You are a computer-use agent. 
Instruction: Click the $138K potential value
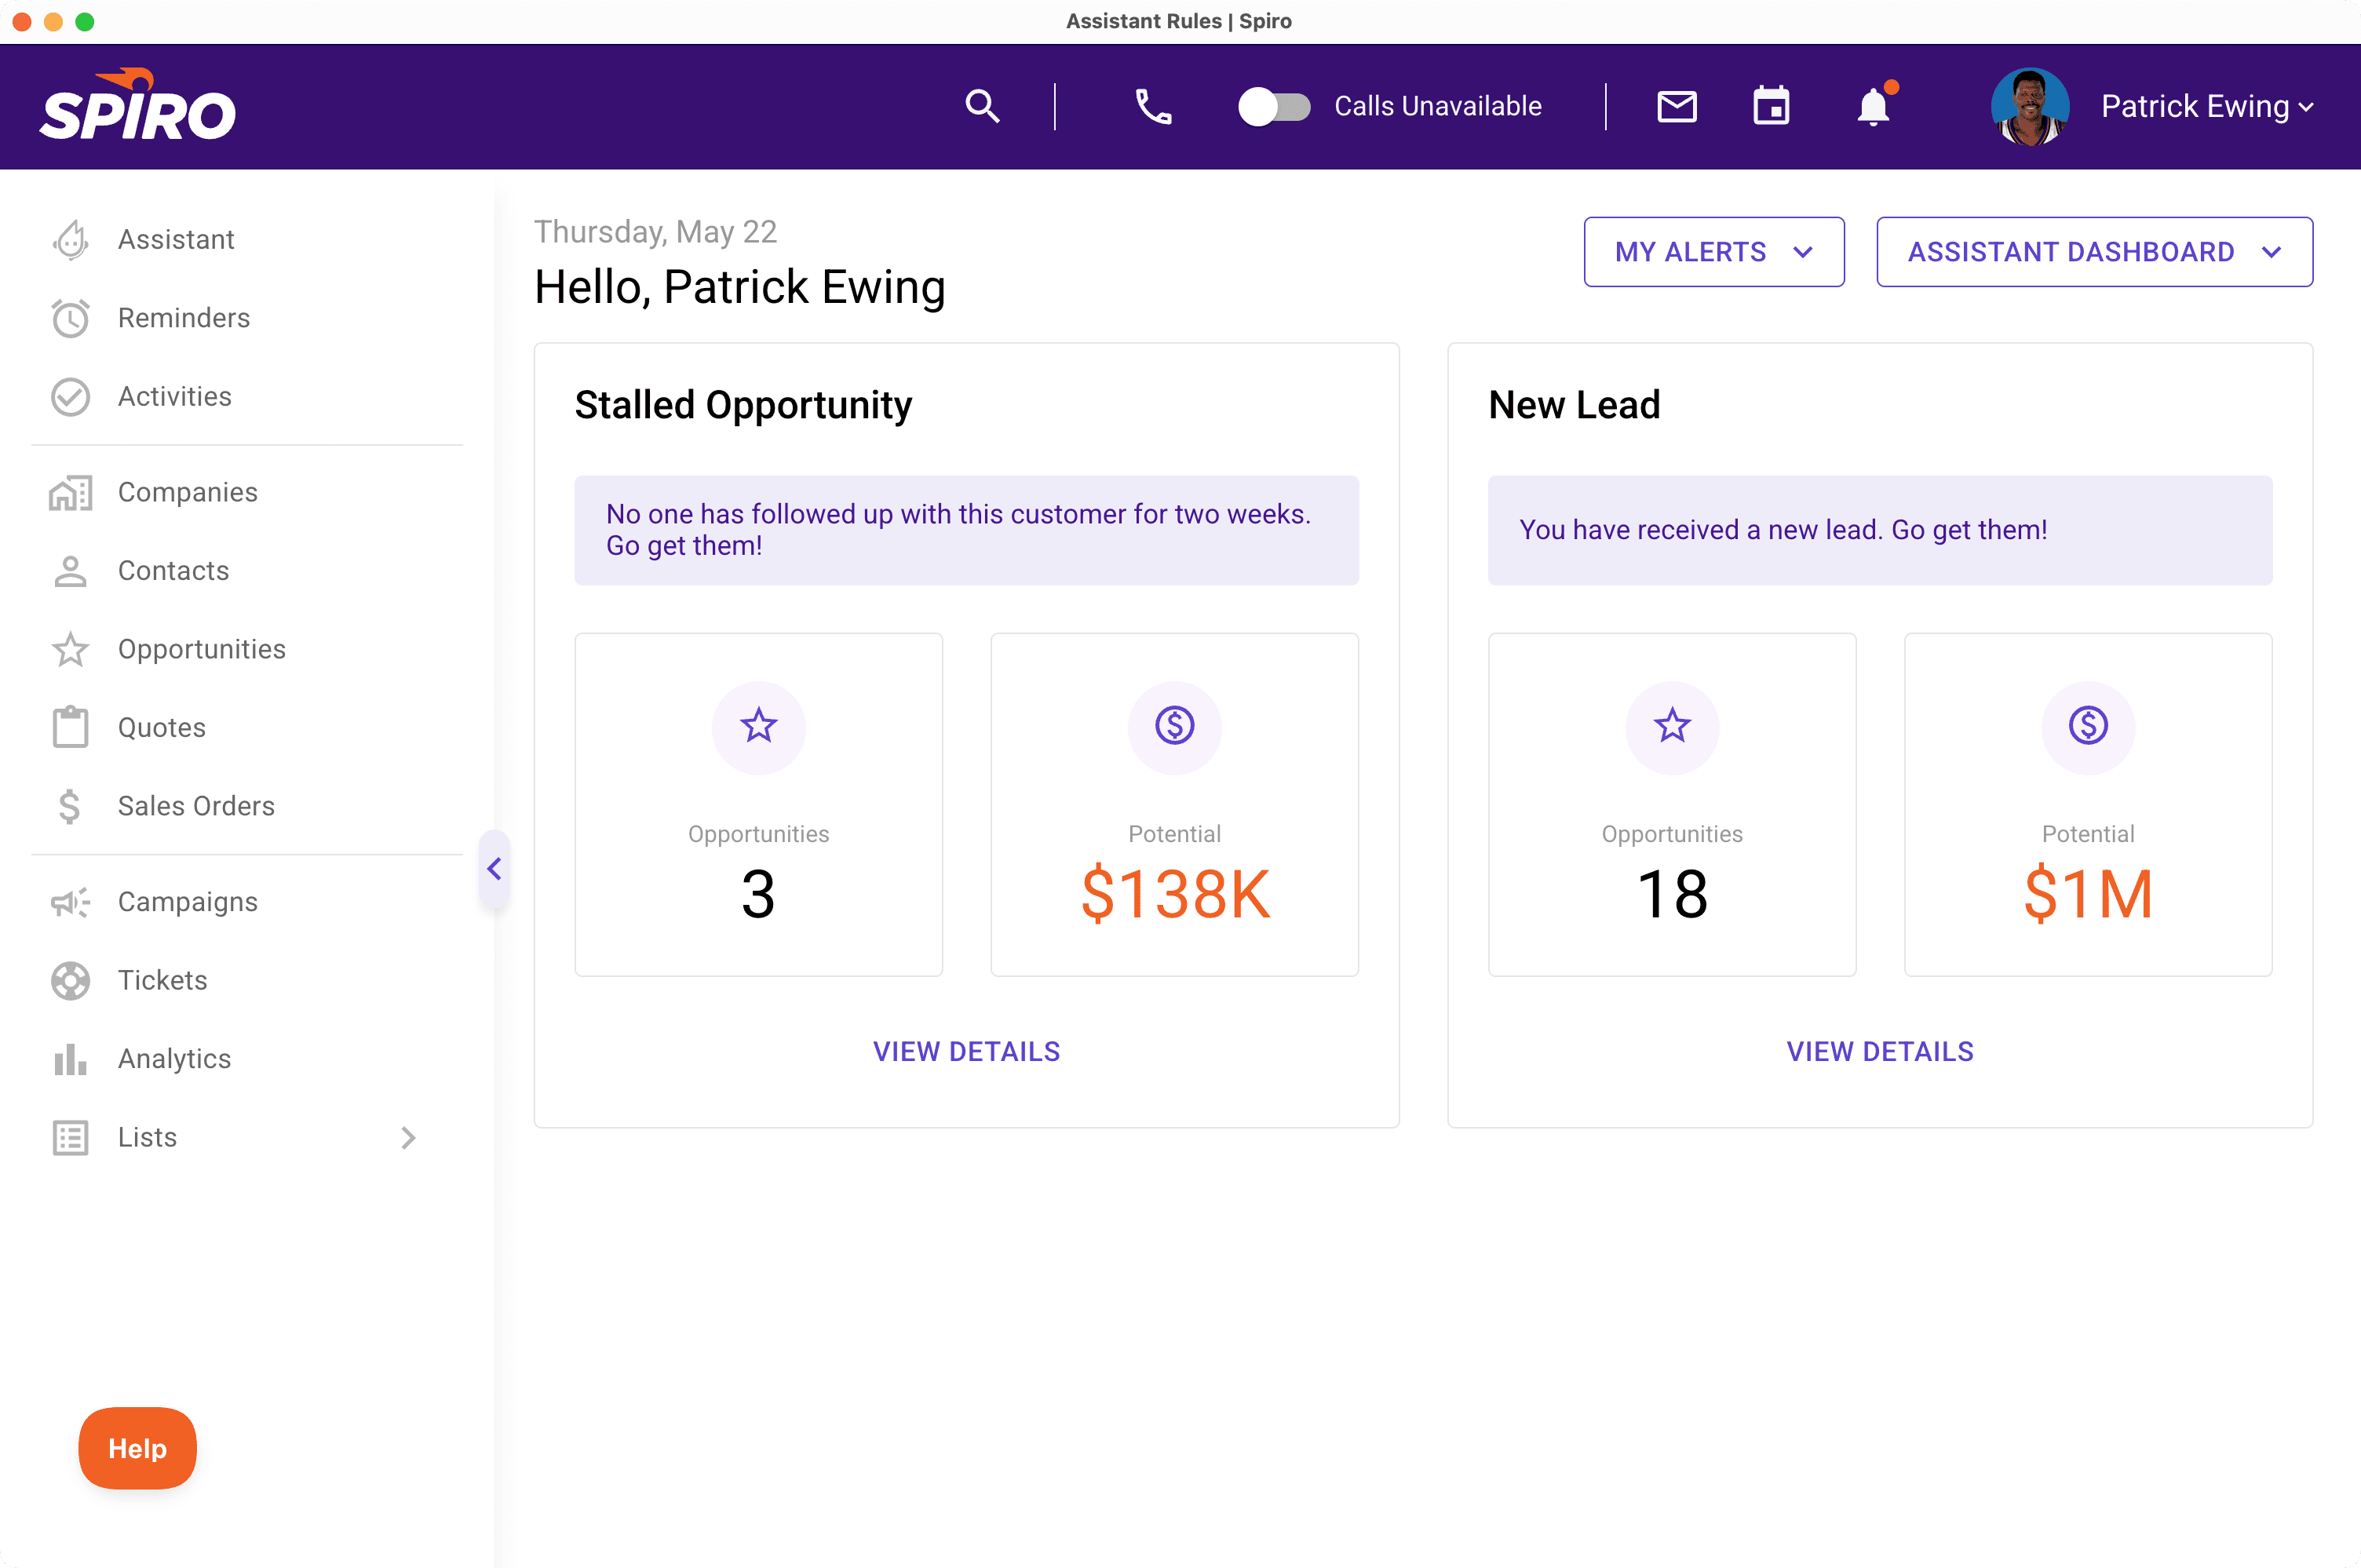1175,894
